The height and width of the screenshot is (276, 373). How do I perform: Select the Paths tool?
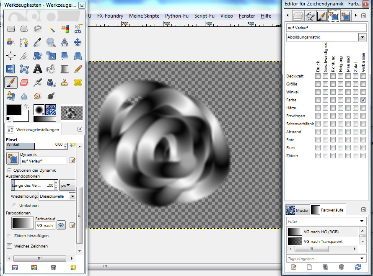click(24, 42)
